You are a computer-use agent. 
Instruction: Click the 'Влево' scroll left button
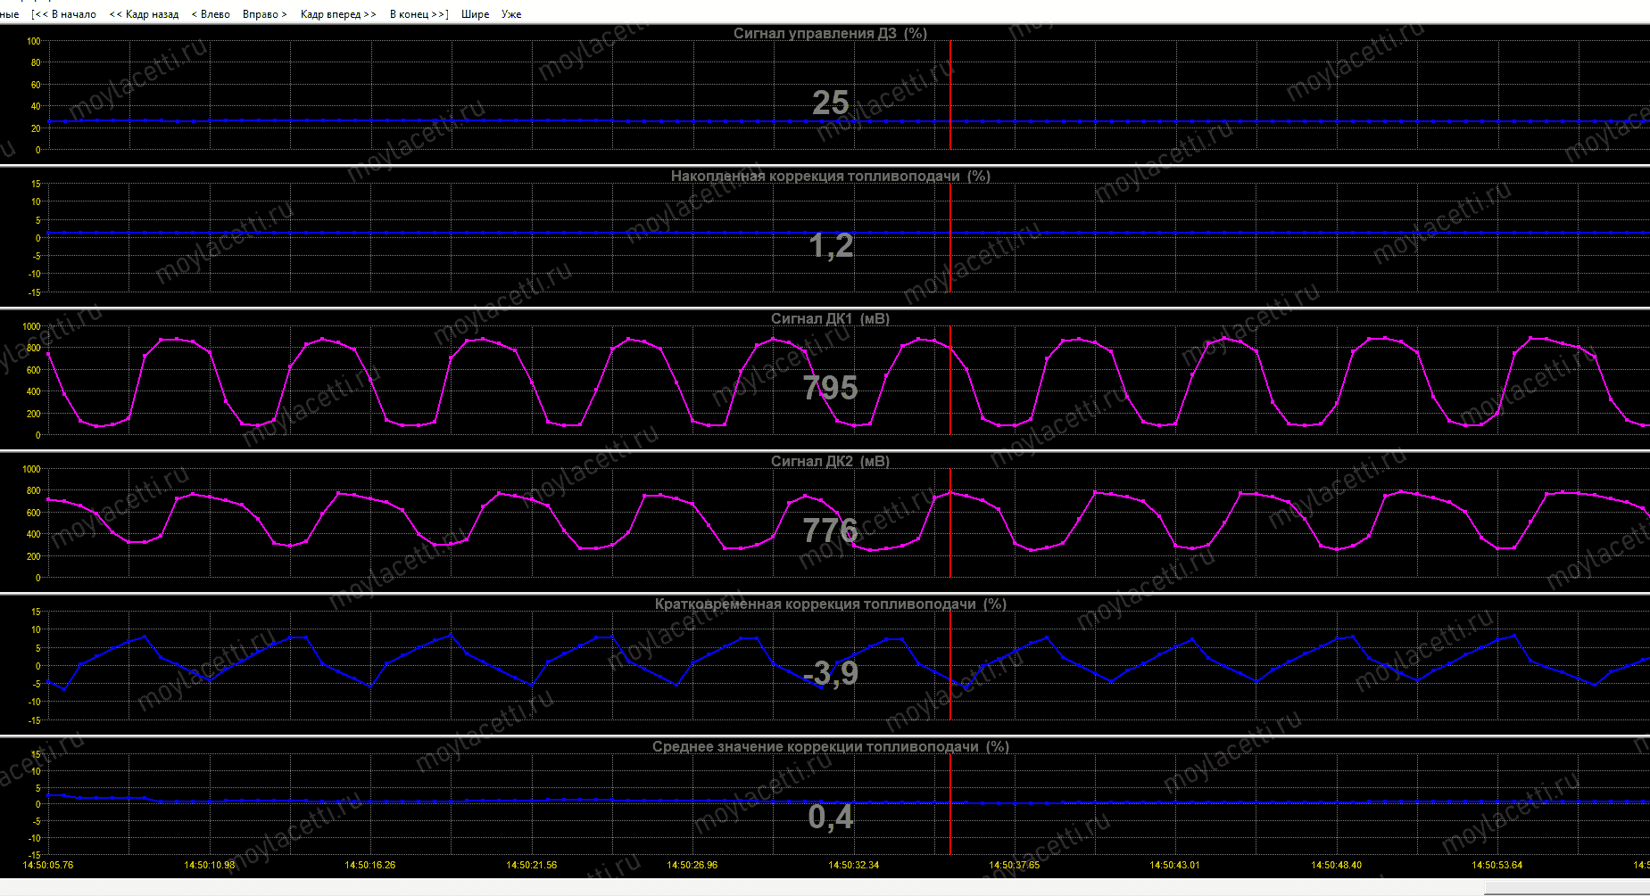[211, 14]
